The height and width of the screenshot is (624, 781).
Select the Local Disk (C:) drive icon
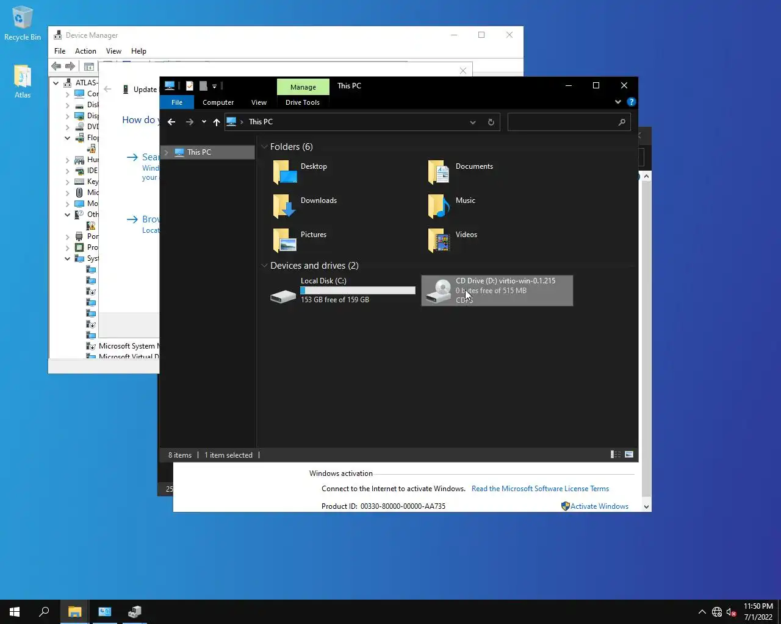click(x=283, y=296)
